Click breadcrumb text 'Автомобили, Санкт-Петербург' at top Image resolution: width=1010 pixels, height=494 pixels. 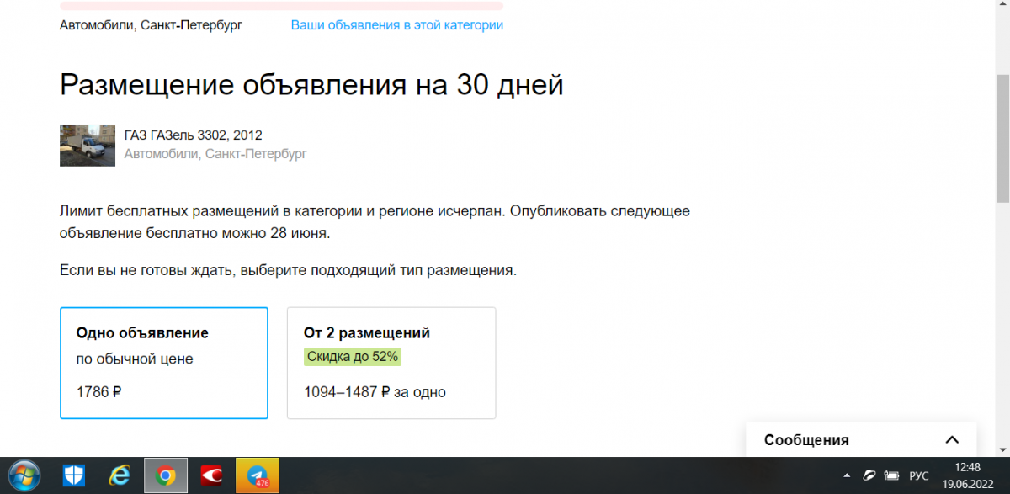coord(151,25)
